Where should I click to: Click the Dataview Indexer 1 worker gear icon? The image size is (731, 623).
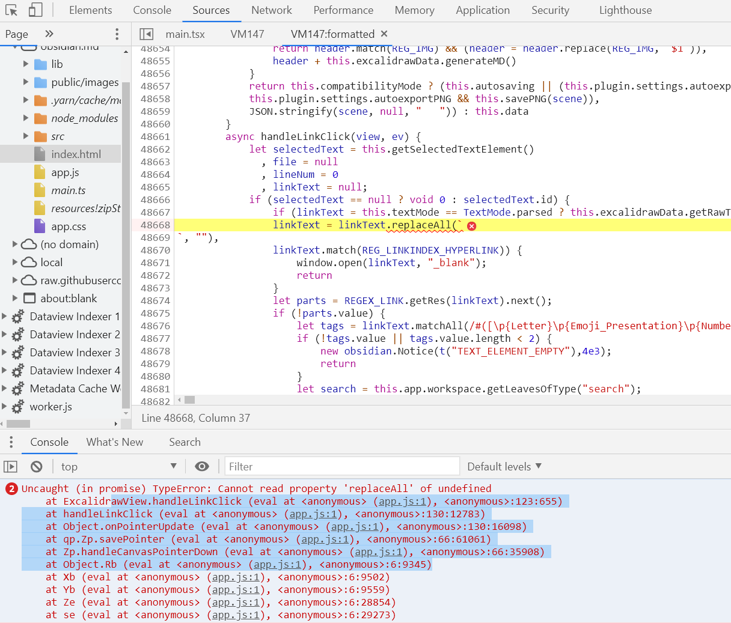tap(18, 317)
